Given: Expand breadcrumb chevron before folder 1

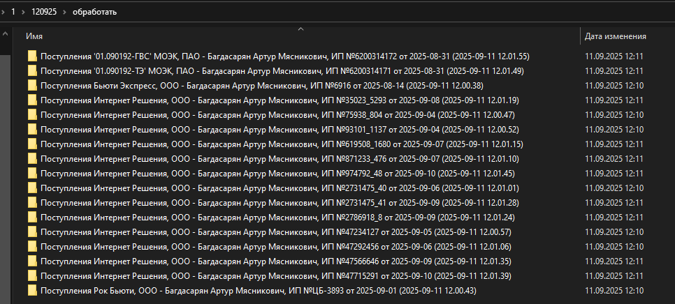Looking at the screenshot, I should point(3,12).
